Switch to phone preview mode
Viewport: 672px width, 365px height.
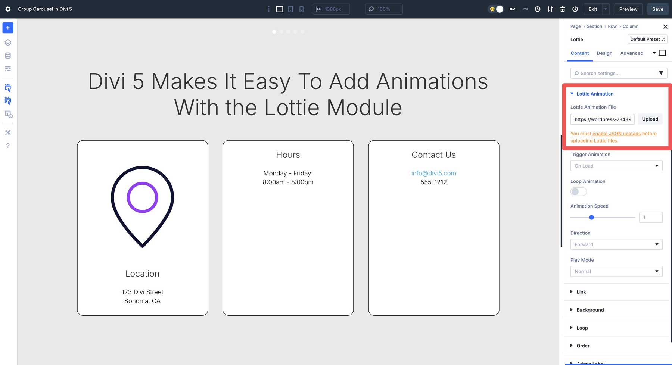point(301,9)
